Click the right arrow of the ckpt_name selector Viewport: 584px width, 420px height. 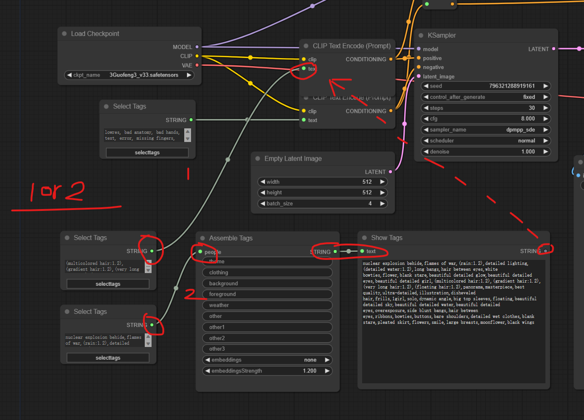point(189,75)
